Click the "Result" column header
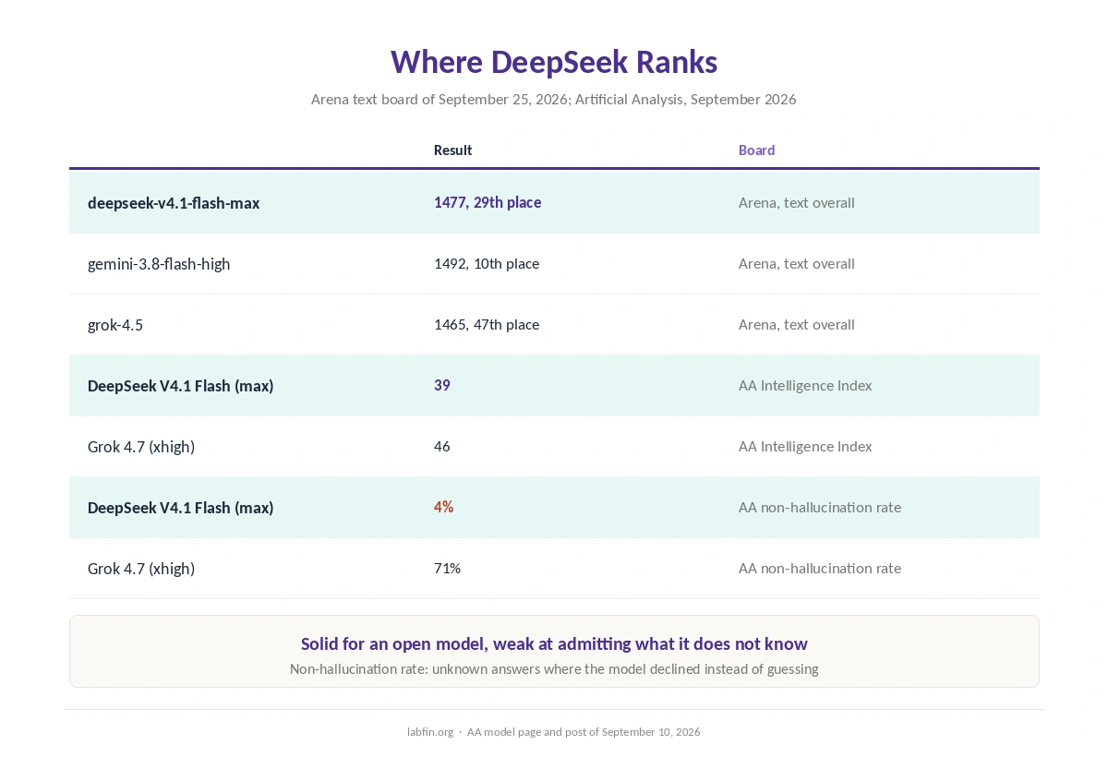 453,150
